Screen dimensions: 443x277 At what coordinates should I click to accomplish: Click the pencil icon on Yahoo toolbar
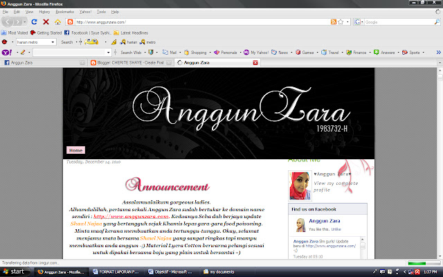pos(23,53)
